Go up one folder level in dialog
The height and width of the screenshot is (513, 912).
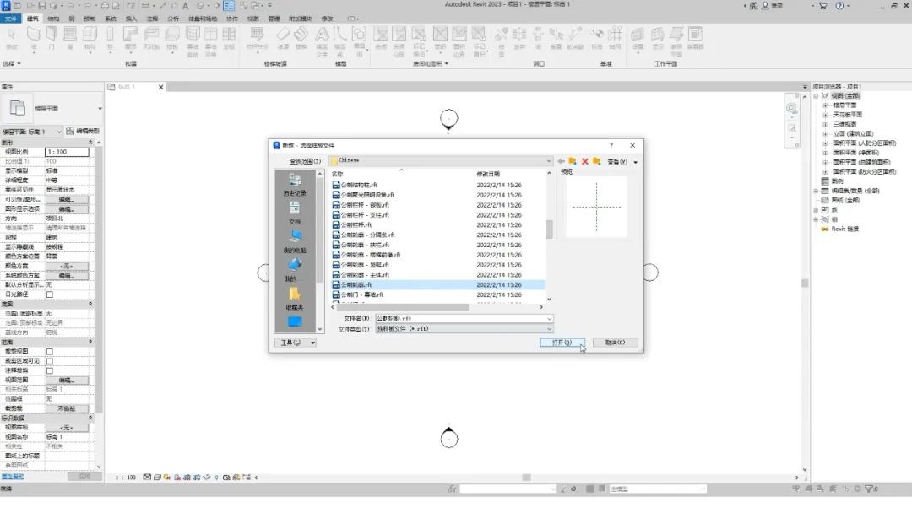[573, 161]
